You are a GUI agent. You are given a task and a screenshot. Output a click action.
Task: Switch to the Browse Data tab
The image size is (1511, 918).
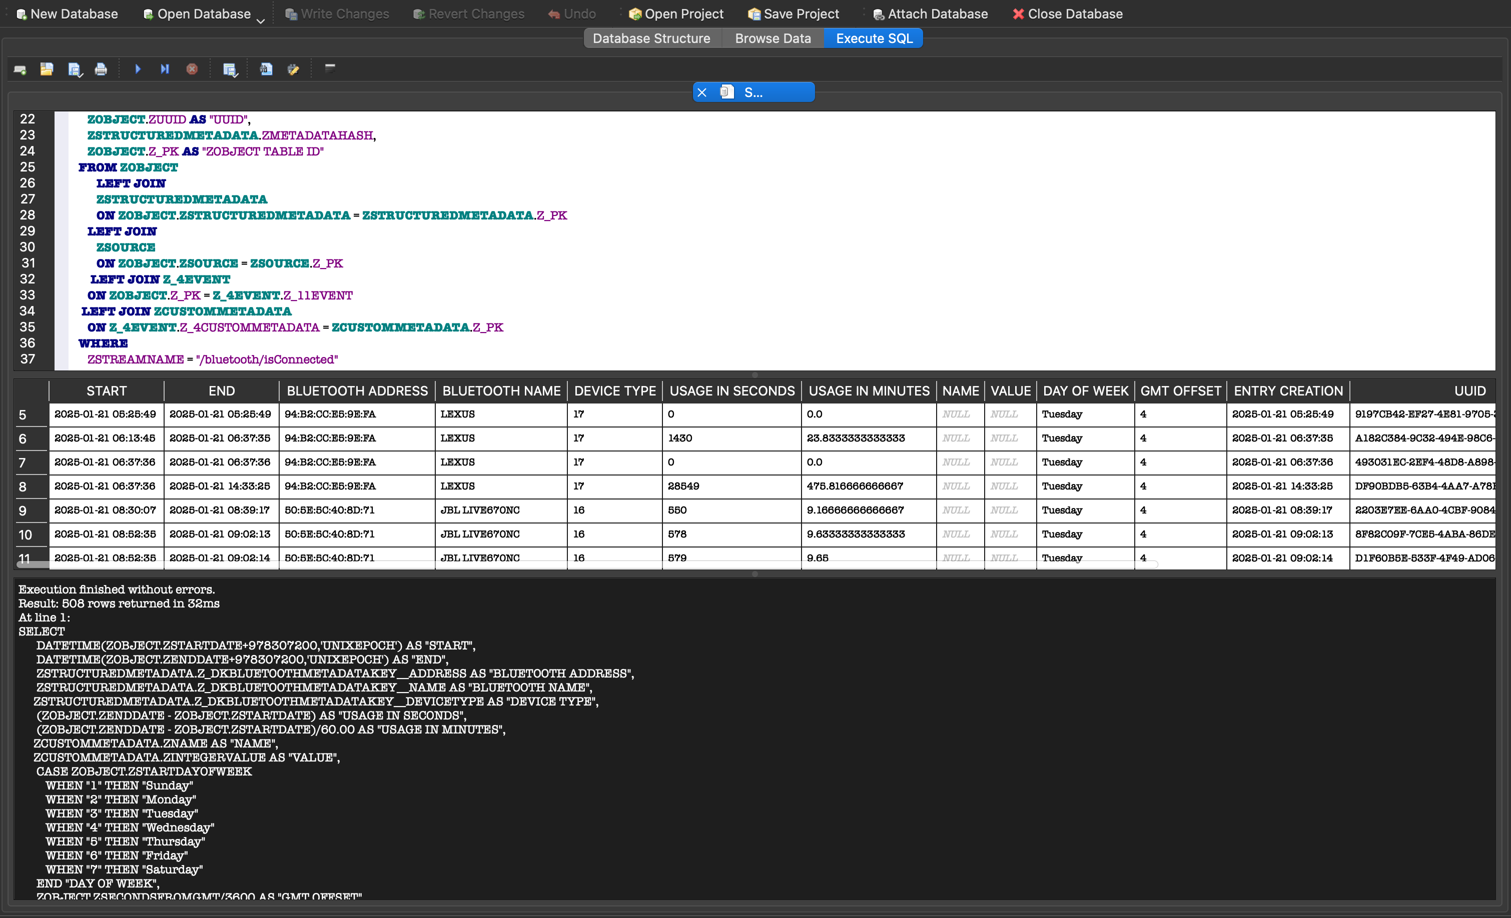click(x=773, y=38)
